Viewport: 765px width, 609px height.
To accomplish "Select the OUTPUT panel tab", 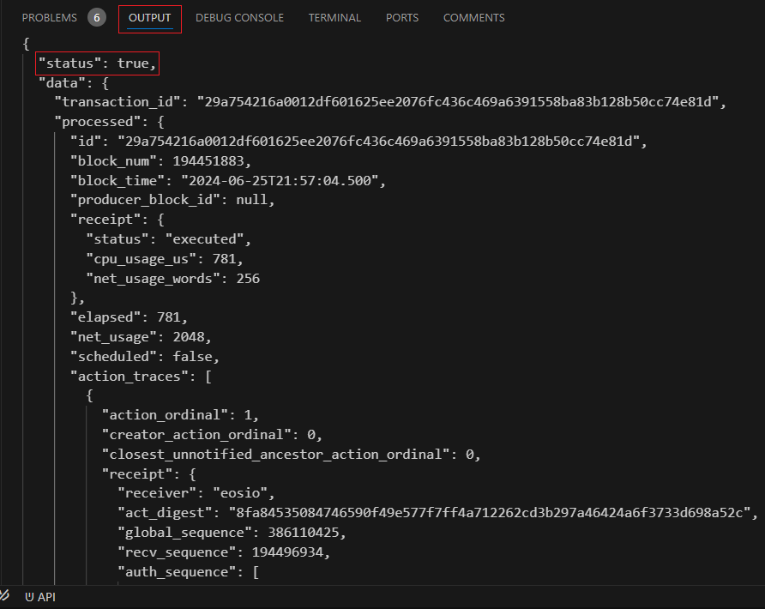I will coord(150,18).
